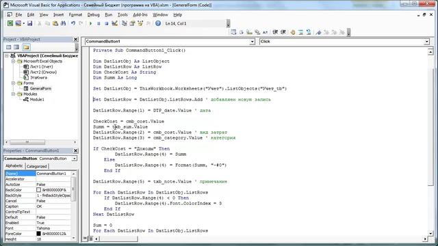Open the Click procedure dropdown
This screenshot has height=246, width=438.
pos(426,42)
